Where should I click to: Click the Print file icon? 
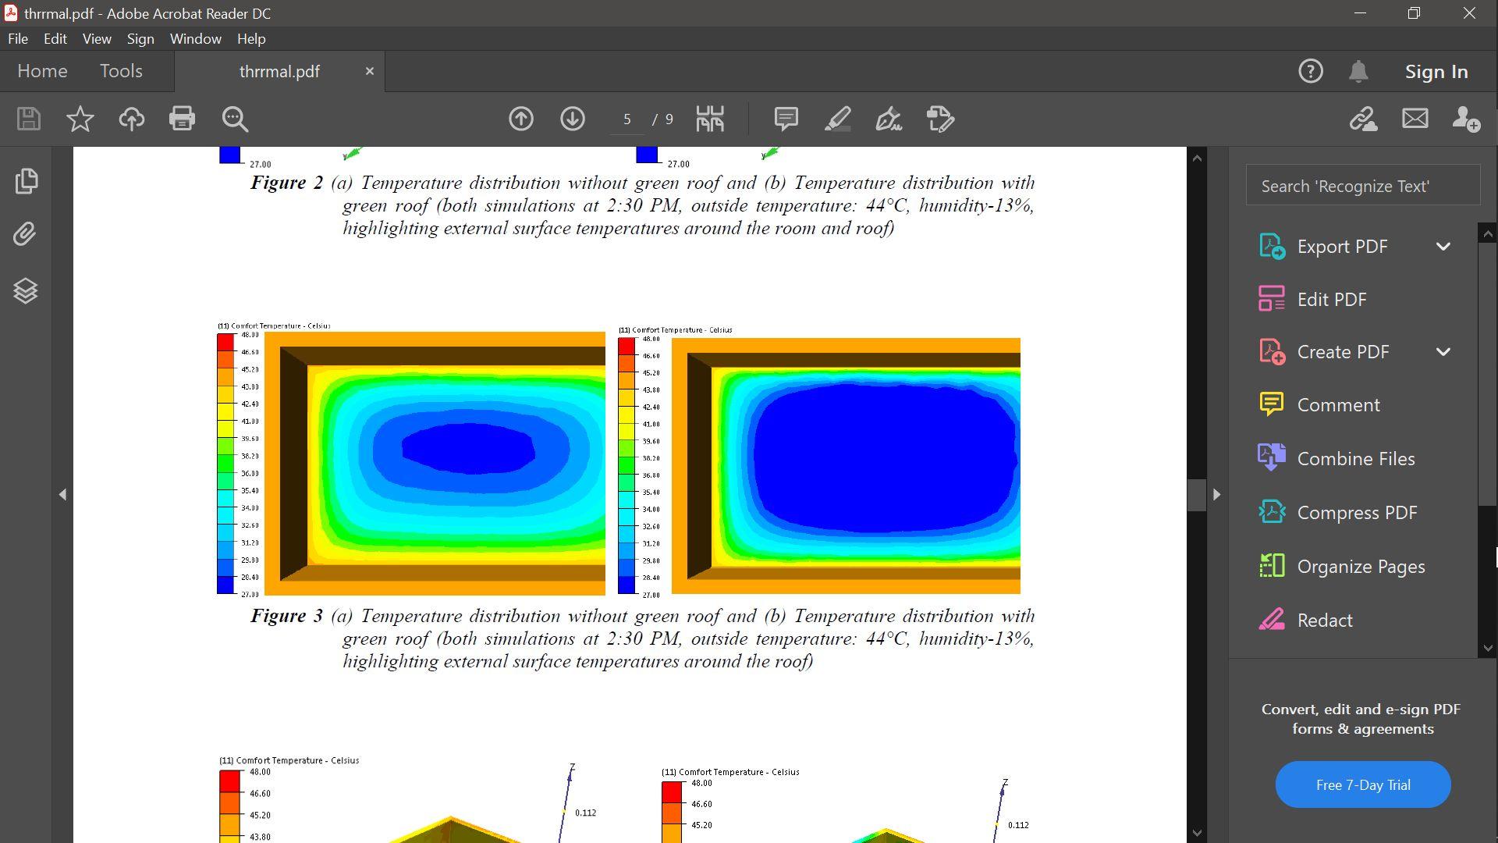pos(182,119)
